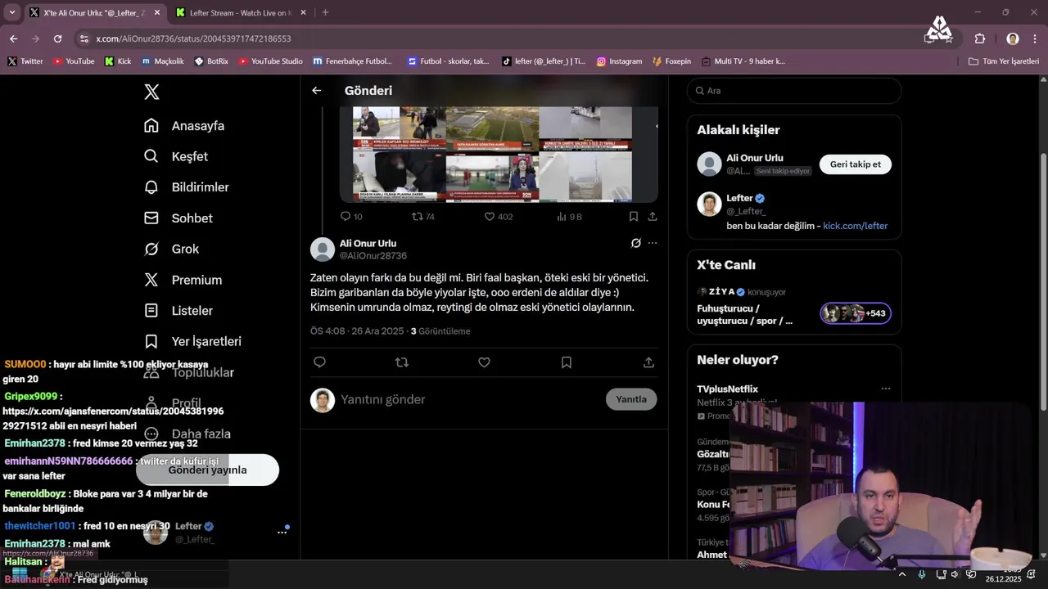Bookmark the upper post beside 9 B
Image resolution: width=1048 pixels, height=589 pixels.
click(633, 217)
